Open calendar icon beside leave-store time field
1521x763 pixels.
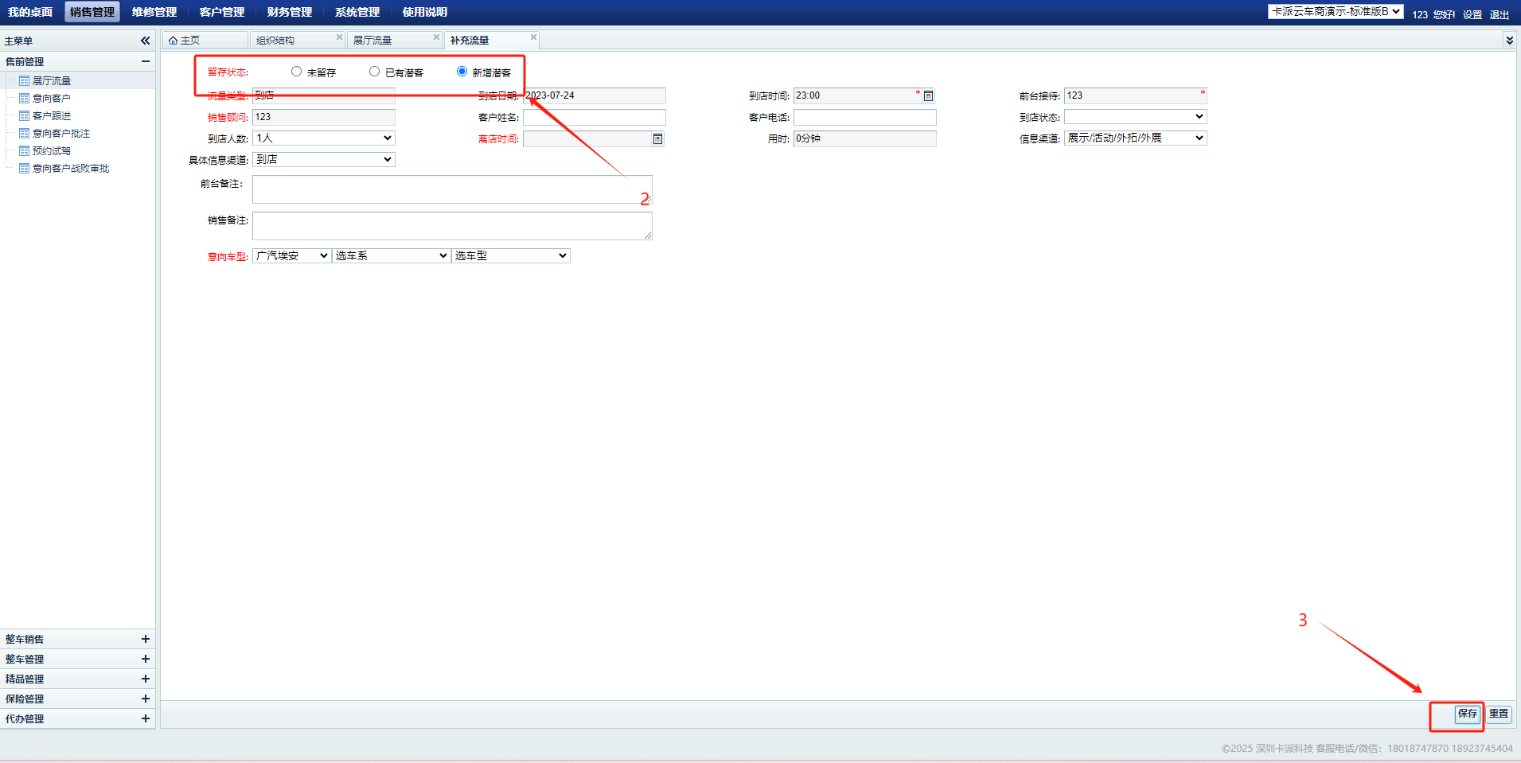[657, 139]
